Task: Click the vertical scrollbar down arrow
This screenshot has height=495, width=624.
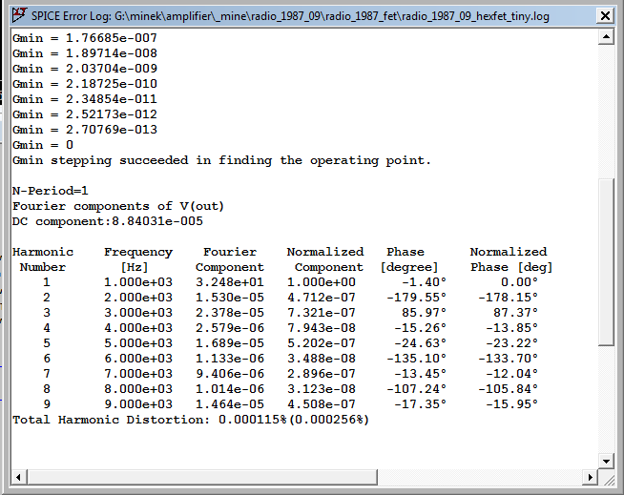Action: (606, 462)
